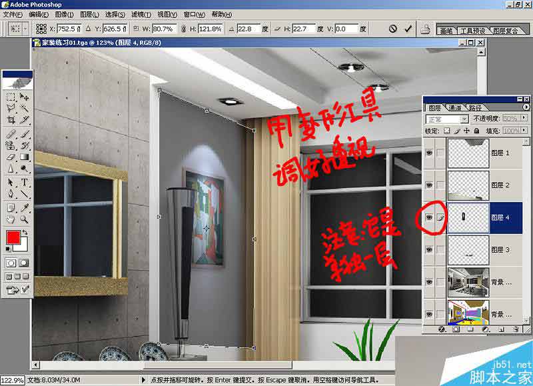Toggle lock transparent pixels icon
This screenshot has height=386, width=533.
click(x=447, y=131)
